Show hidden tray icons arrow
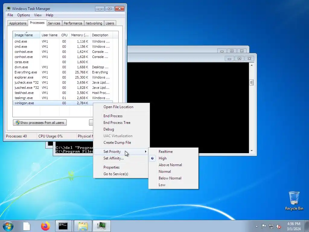The height and width of the screenshot is (232, 309). coord(256,226)
